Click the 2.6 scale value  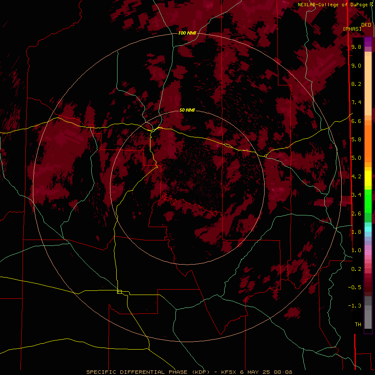coord(356,214)
